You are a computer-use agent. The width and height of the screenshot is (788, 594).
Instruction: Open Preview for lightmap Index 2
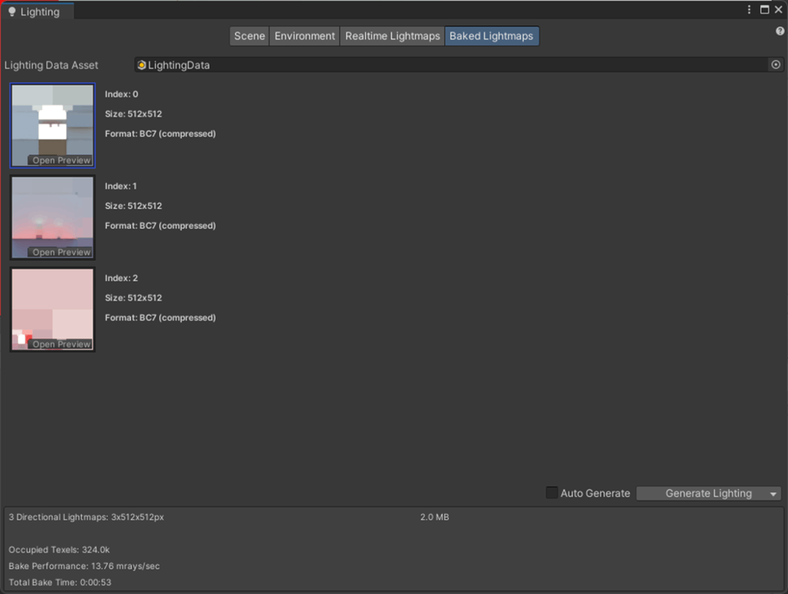pos(61,344)
